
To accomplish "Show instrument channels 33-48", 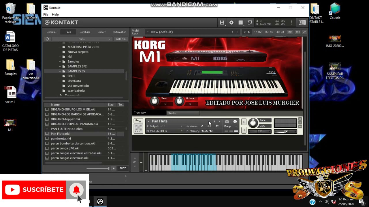I will pos(269,32).
